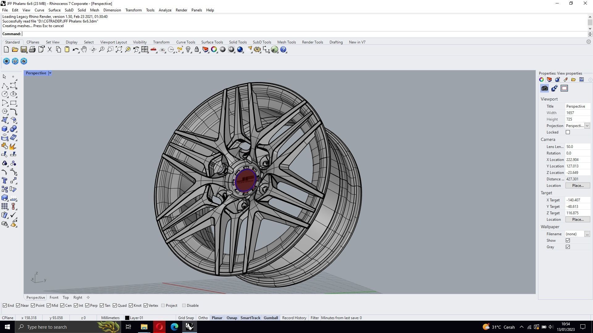
Task: Click the padlock Lock objects icon
Action: pos(197,49)
